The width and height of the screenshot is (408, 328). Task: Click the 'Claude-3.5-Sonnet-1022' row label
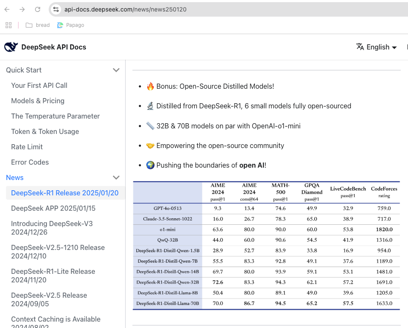tap(167, 219)
